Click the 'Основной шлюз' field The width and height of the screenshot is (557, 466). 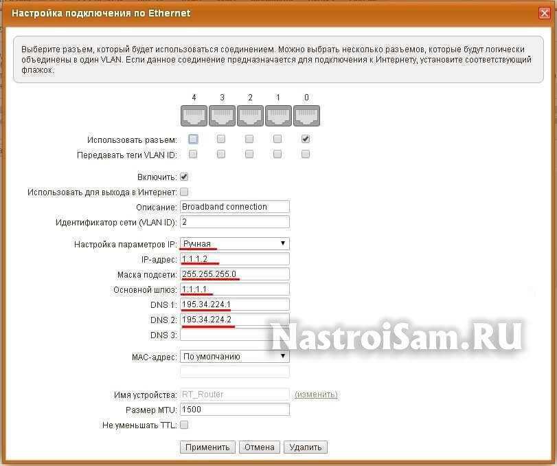[x=235, y=289]
